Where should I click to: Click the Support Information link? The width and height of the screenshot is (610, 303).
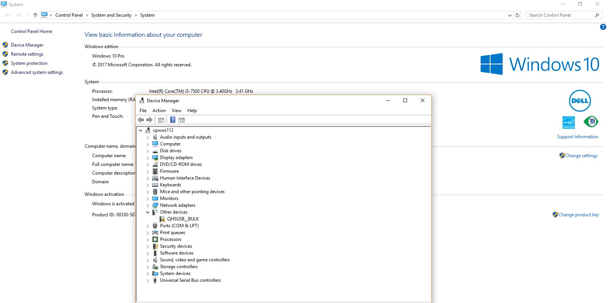pyautogui.click(x=577, y=137)
